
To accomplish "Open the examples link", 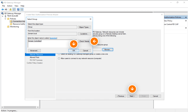I will 53,38.
